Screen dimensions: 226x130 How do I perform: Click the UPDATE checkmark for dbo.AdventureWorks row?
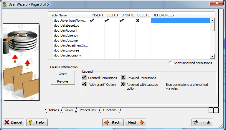[x=122, y=20]
